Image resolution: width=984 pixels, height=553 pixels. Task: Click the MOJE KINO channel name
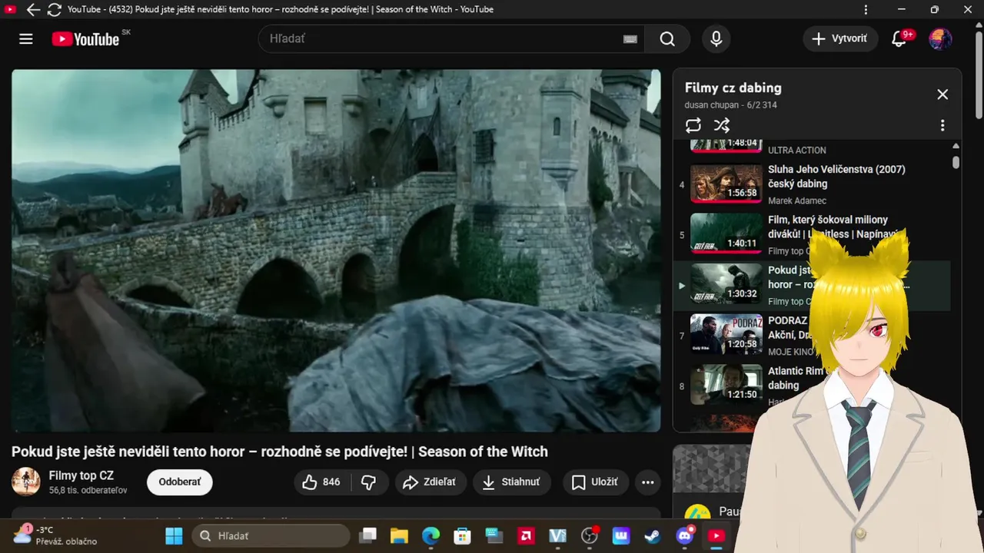click(x=791, y=352)
